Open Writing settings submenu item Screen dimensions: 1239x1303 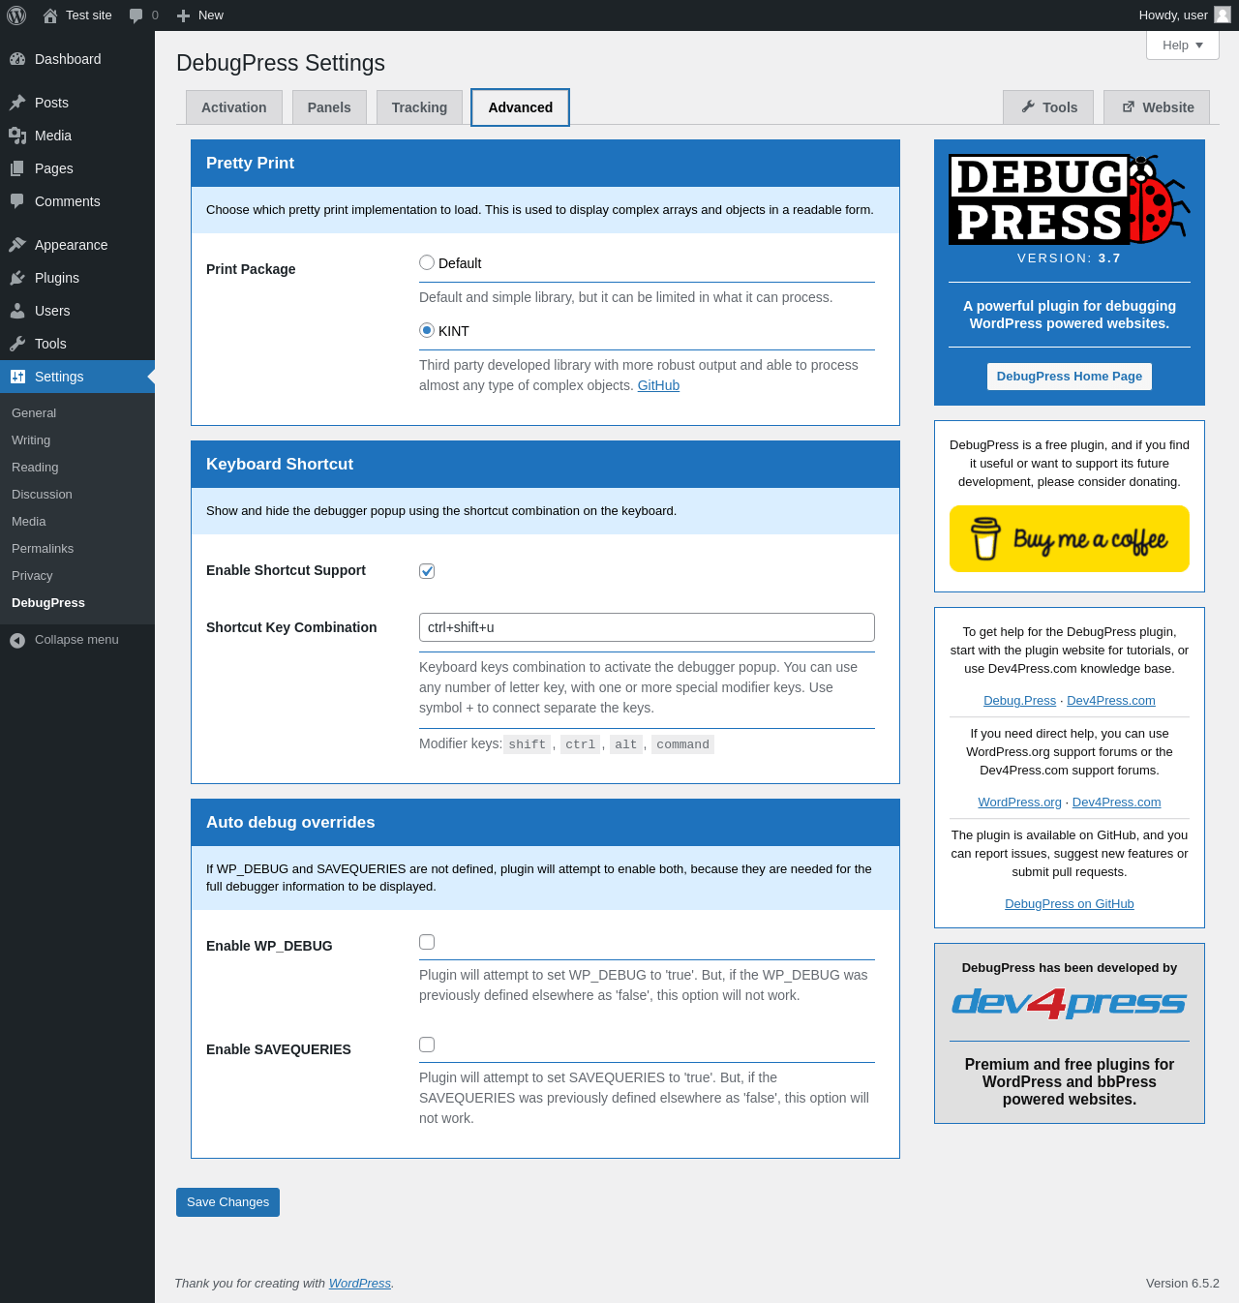tap(31, 439)
